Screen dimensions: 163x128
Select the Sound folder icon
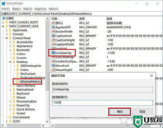coord(14,113)
